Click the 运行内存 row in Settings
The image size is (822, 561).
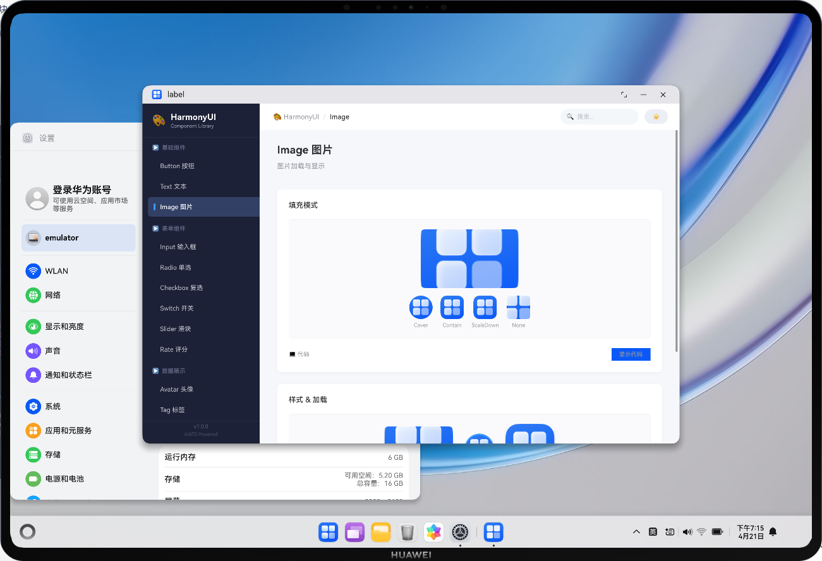284,457
